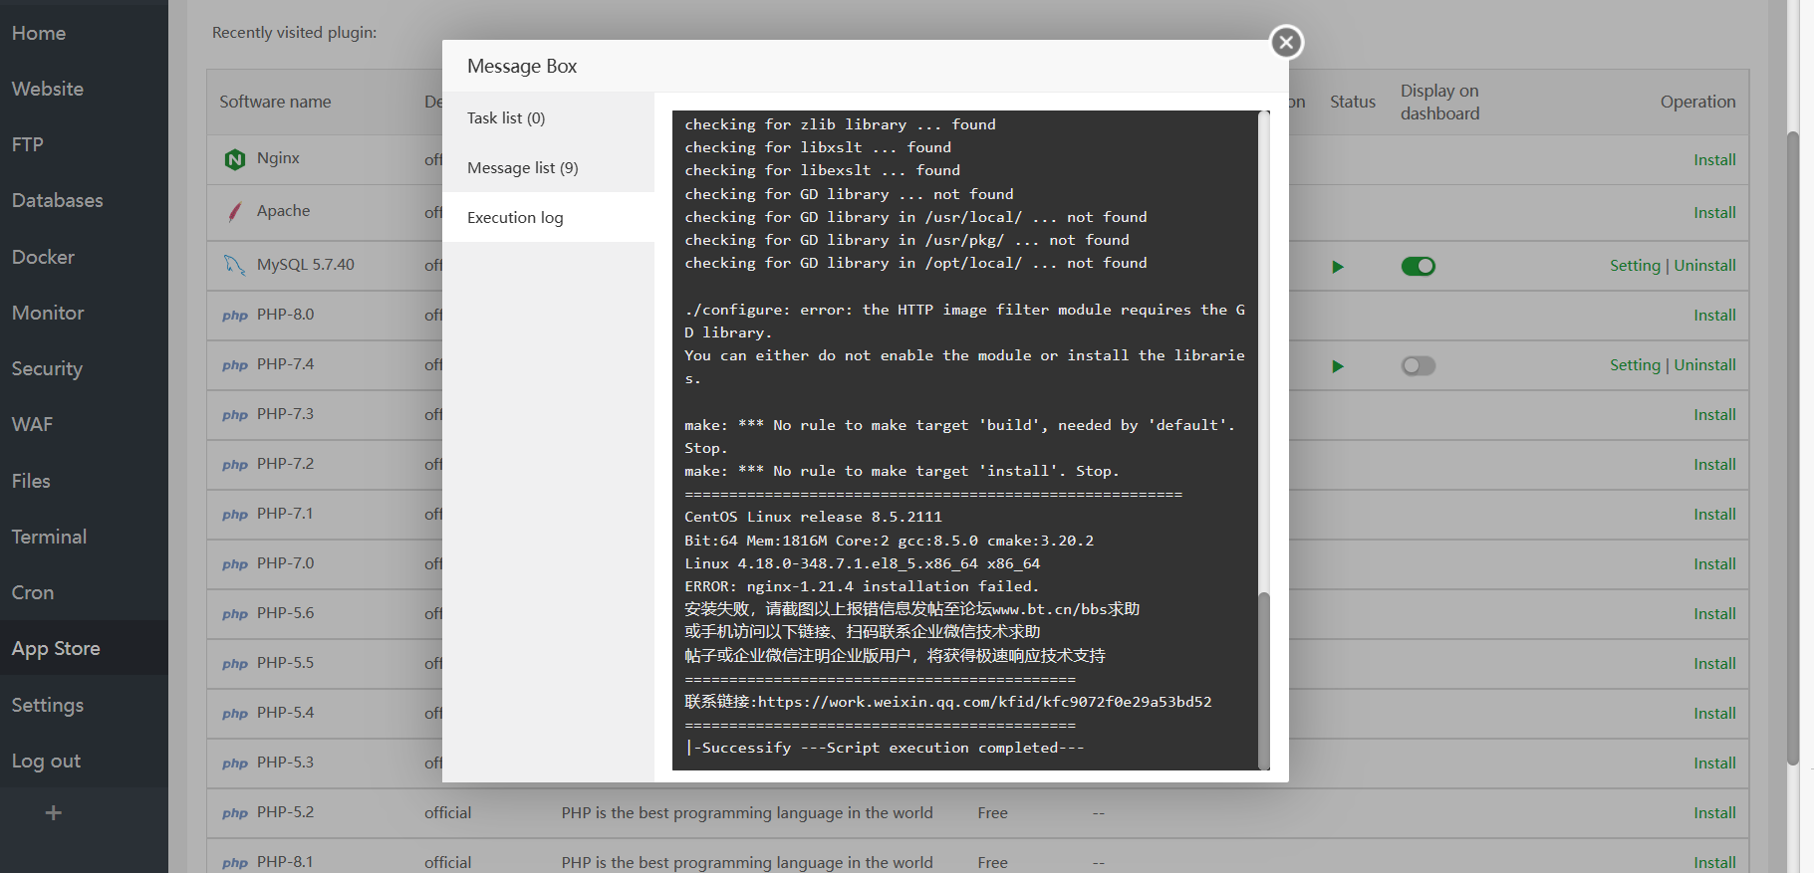Install Nginx
This screenshot has width=1814, height=873.
(x=1714, y=160)
